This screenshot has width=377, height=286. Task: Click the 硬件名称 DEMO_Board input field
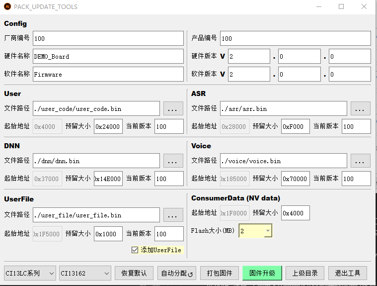[x=108, y=56]
